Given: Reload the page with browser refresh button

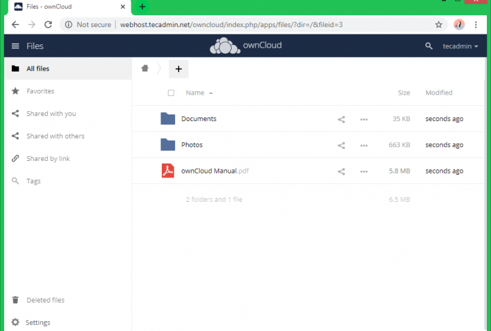Looking at the screenshot, I should (48, 24).
